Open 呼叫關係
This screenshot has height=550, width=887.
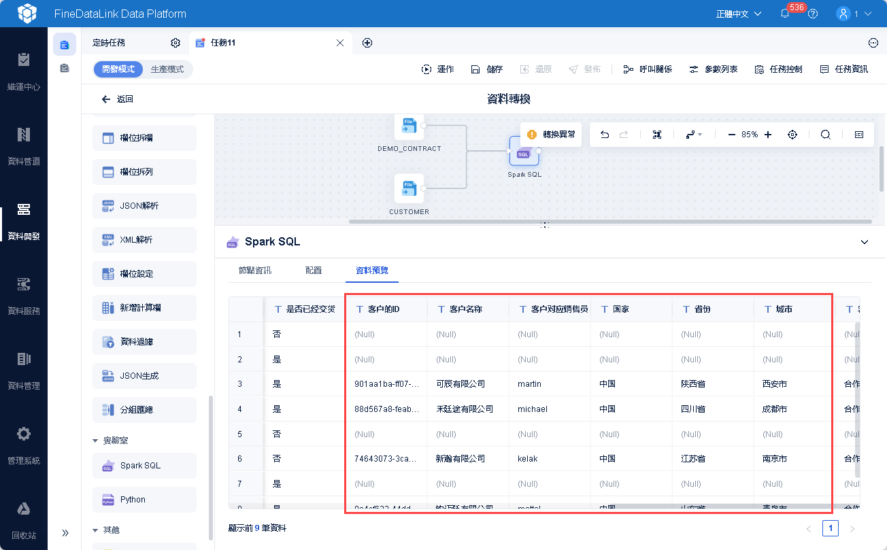(648, 69)
